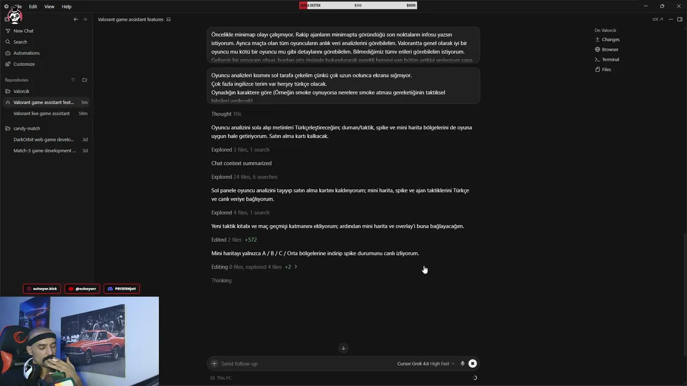The width and height of the screenshot is (687, 386).
Task: Expand the Thought 10s section
Action: pos(226,114)
